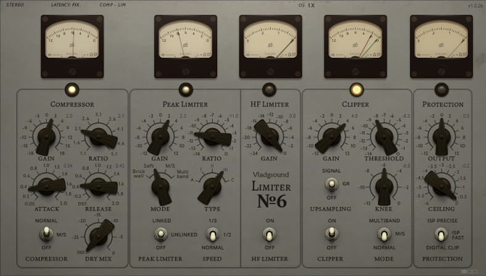Click the Peak Limiter gain readout 2.3
This screenshot has width=486, height=276.
[183, 116]
